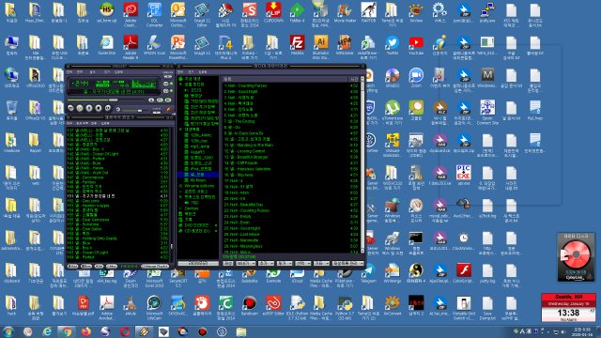Collapse the playlists node in the media library tree
This screenshot has height=338, width=601.
click(180, 130)
